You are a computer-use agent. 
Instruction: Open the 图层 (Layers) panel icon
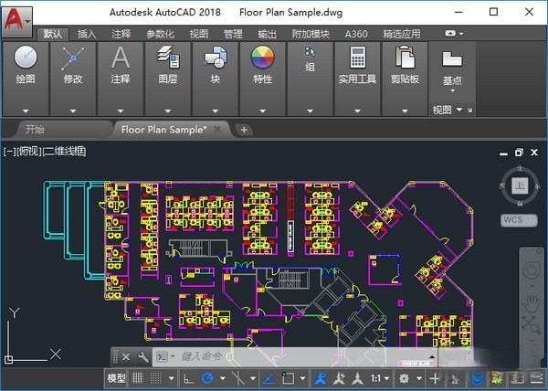[x=168, y=58]
